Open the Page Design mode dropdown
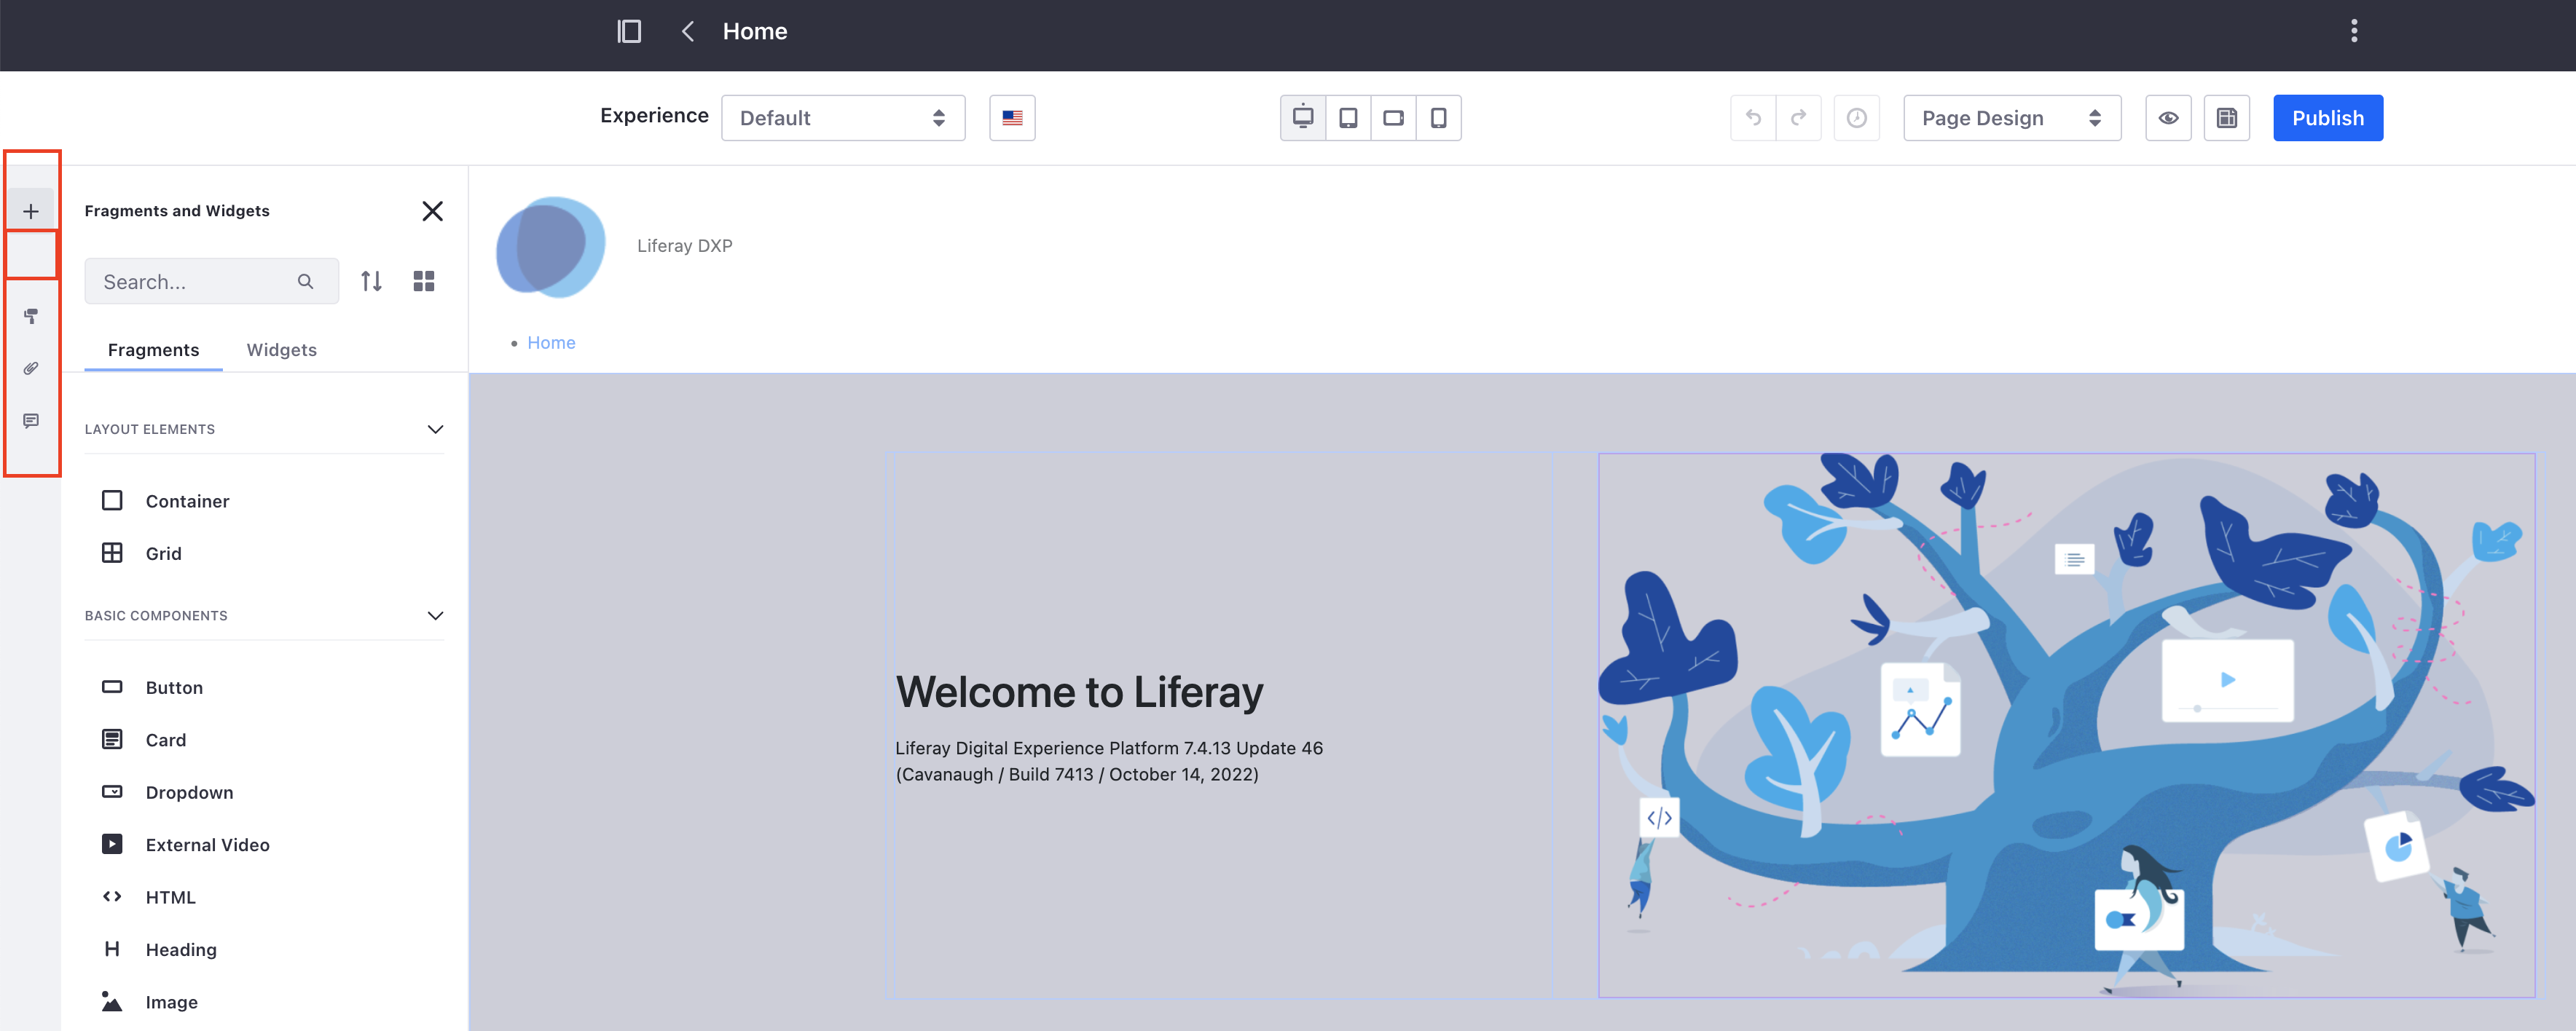Viewport: 2576px width, 1031px height. click(2011, 118)
